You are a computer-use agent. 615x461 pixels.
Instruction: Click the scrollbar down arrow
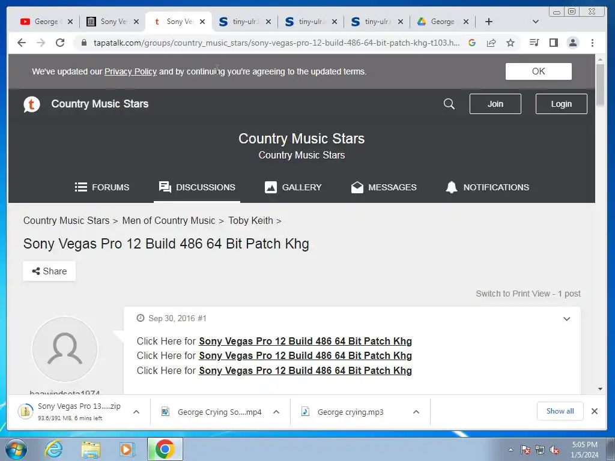600,389
